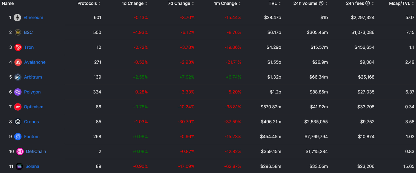Click the Name column header

8,4
